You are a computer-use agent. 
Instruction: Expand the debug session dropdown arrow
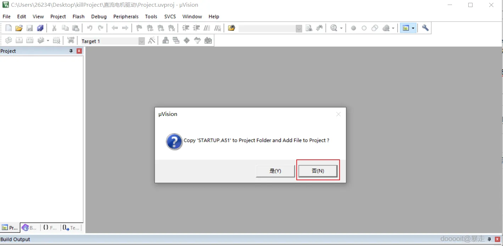coord(341,28)
